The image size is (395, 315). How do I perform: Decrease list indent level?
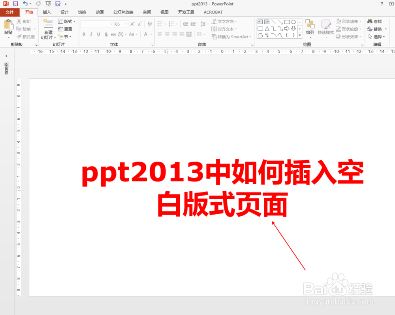185,24
